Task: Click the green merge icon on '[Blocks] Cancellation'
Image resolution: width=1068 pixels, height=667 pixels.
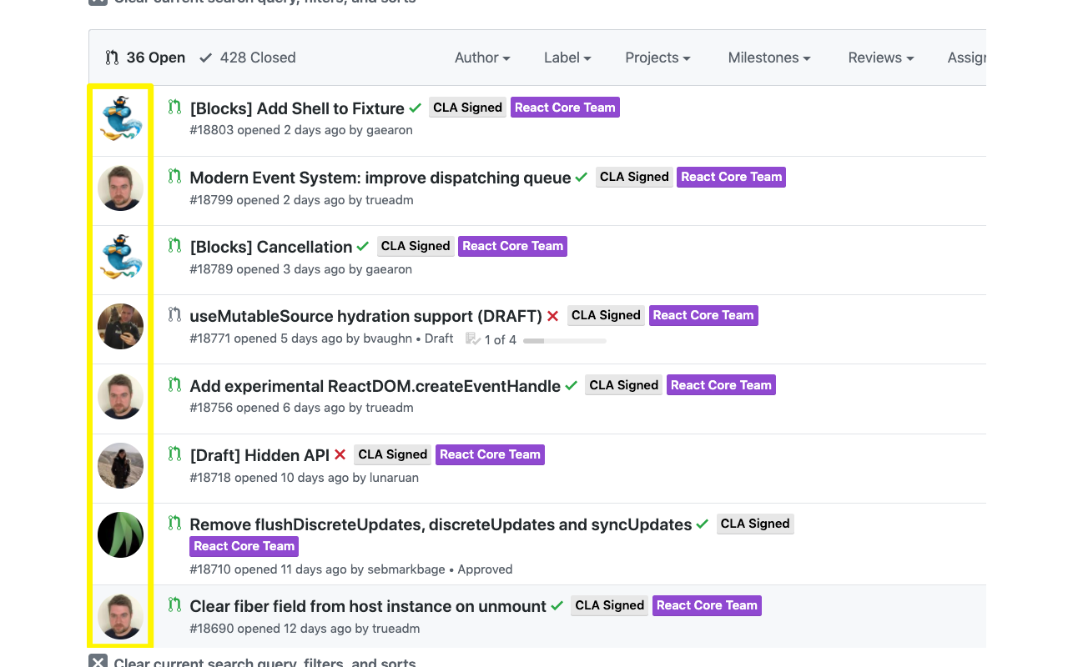Action: coord(174,246)
